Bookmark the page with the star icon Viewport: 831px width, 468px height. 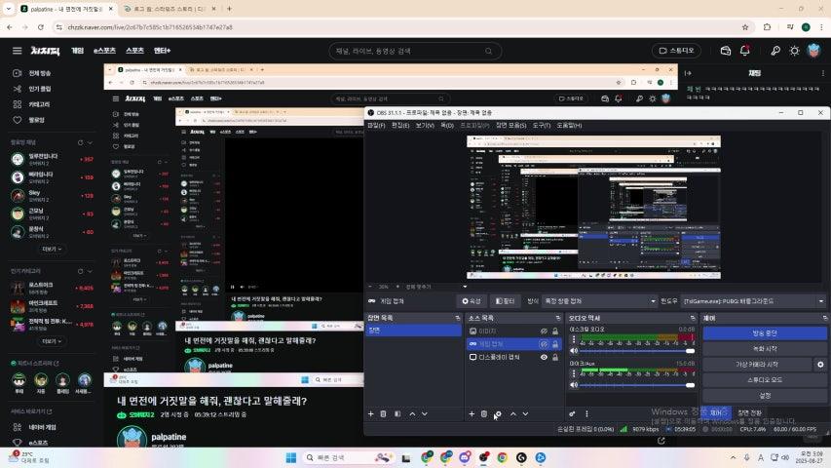point(745,27)
